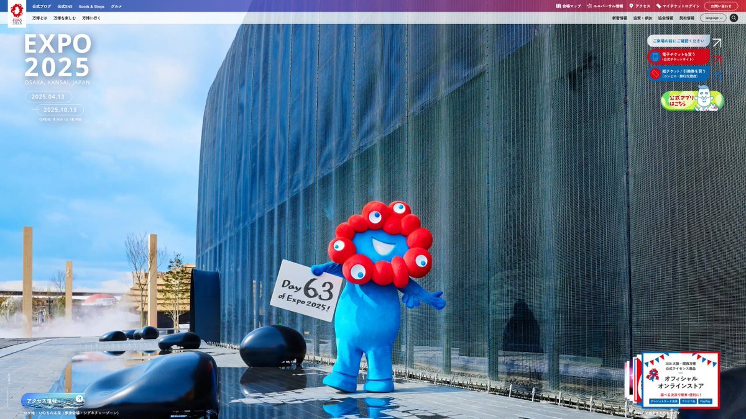Screen dimensions: 746x419
Task: Go to 協会情報 page
Action: coord(666,18)
